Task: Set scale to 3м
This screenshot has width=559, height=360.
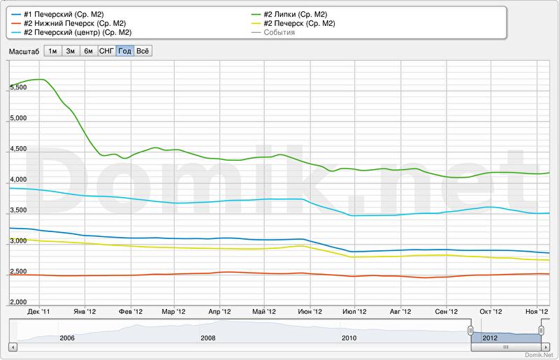Action: point(71,51)
